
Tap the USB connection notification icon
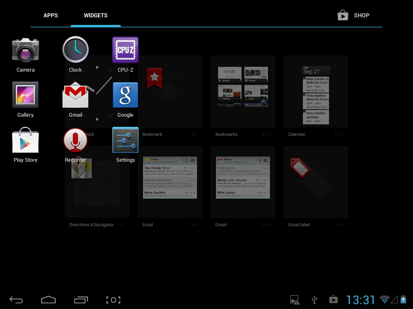(314, 300)
